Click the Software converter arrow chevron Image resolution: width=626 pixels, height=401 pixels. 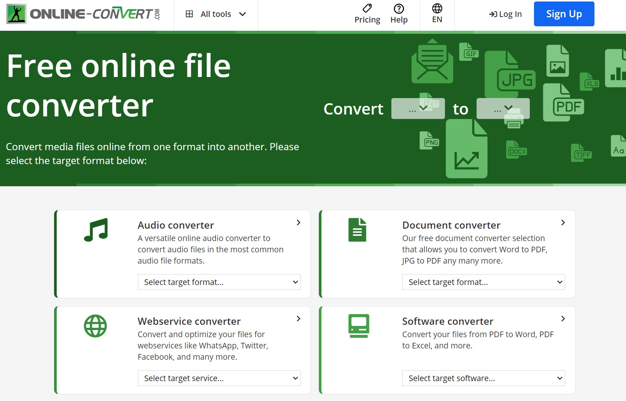coord(563,319)
